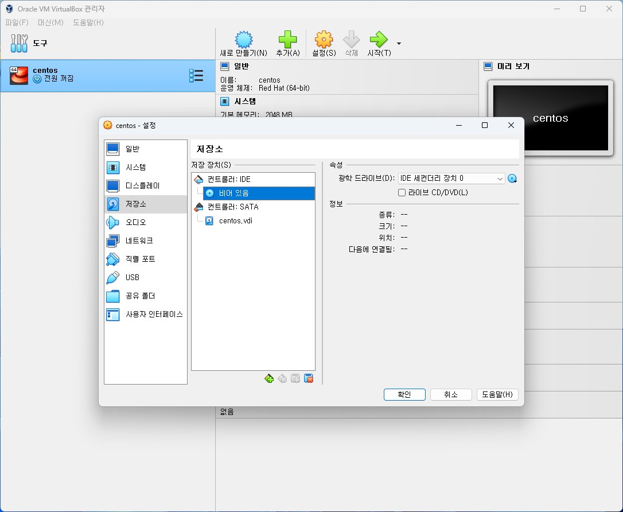
Task: Open the 오디오 settings category
Action: (145, 222)
